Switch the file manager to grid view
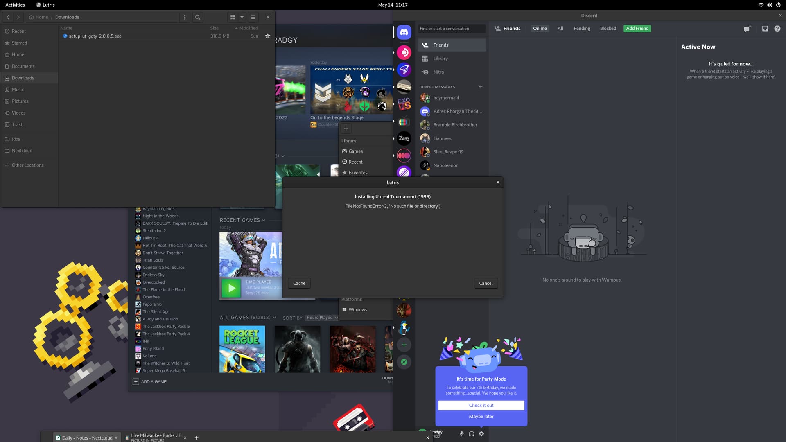Viewport: 786px width, 442px height. pyautogui.click(x=232, y=17)
